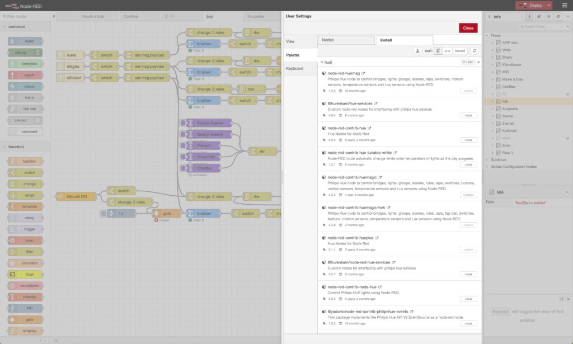
Task: Toggle the disabled TV flow indicator in sidebar
Action: pyautogui.click(x=567, y=94)
